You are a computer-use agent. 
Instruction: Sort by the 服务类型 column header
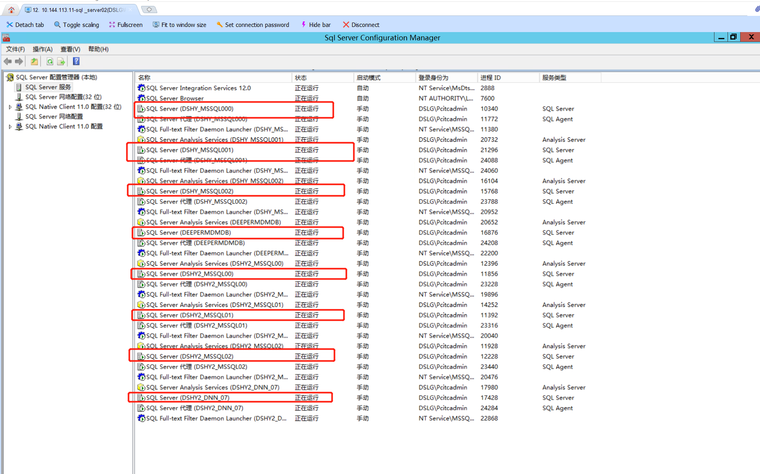(x=570, y=78)
